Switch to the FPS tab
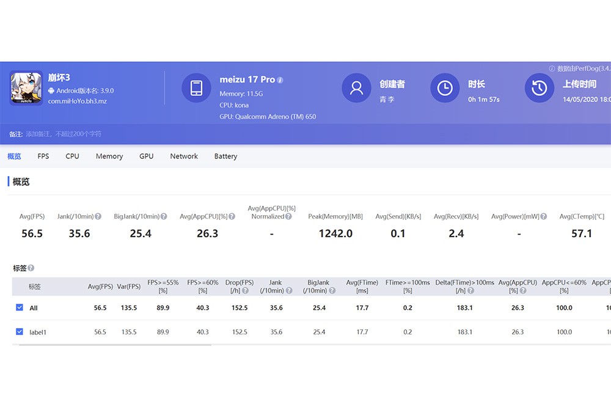Image resolution: width=611 pixels, height=407 pixels. coord(43,156)
